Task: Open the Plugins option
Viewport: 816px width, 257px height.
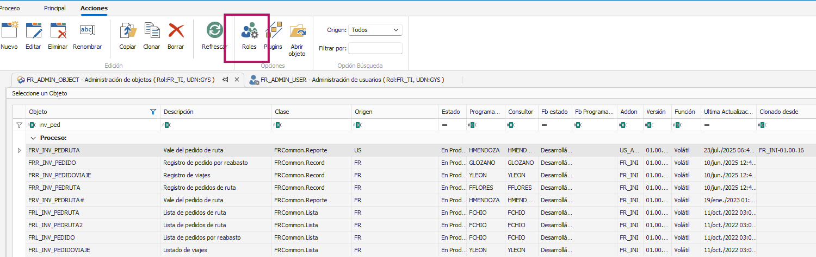Action: coord(273,31)
